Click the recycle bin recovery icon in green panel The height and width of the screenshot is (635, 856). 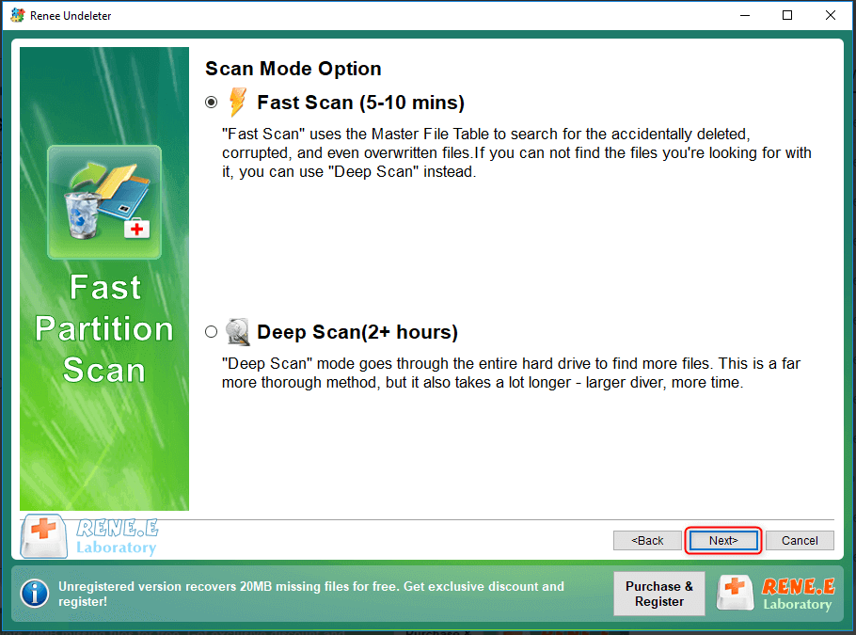pyautogui.click(x=104, y=201)
